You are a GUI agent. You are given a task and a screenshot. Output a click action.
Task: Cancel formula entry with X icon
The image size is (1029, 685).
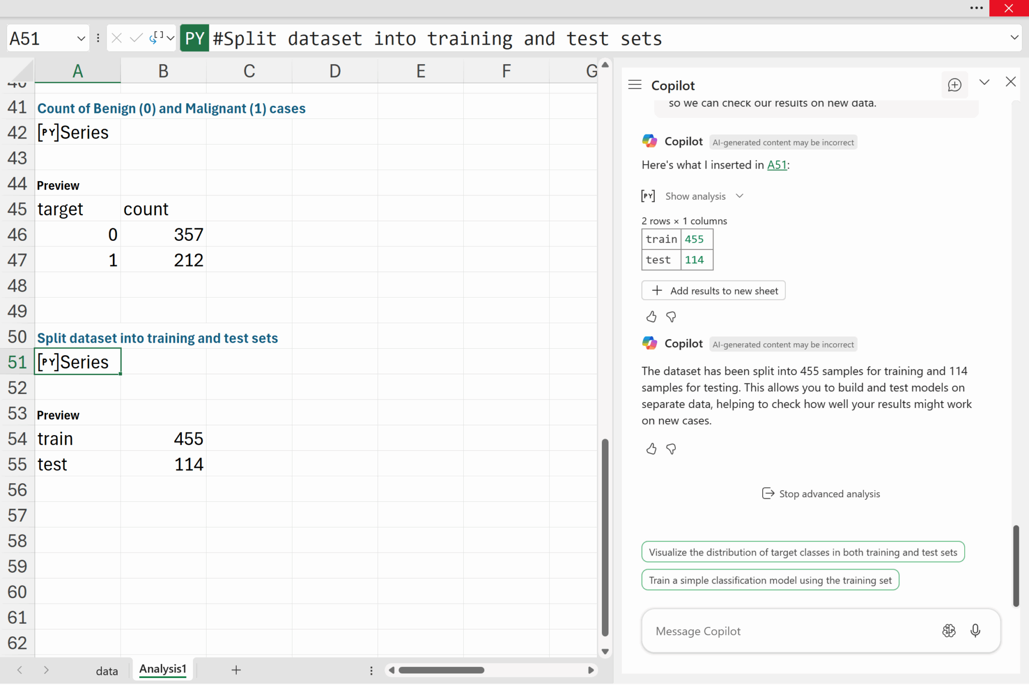pos(117,38)
